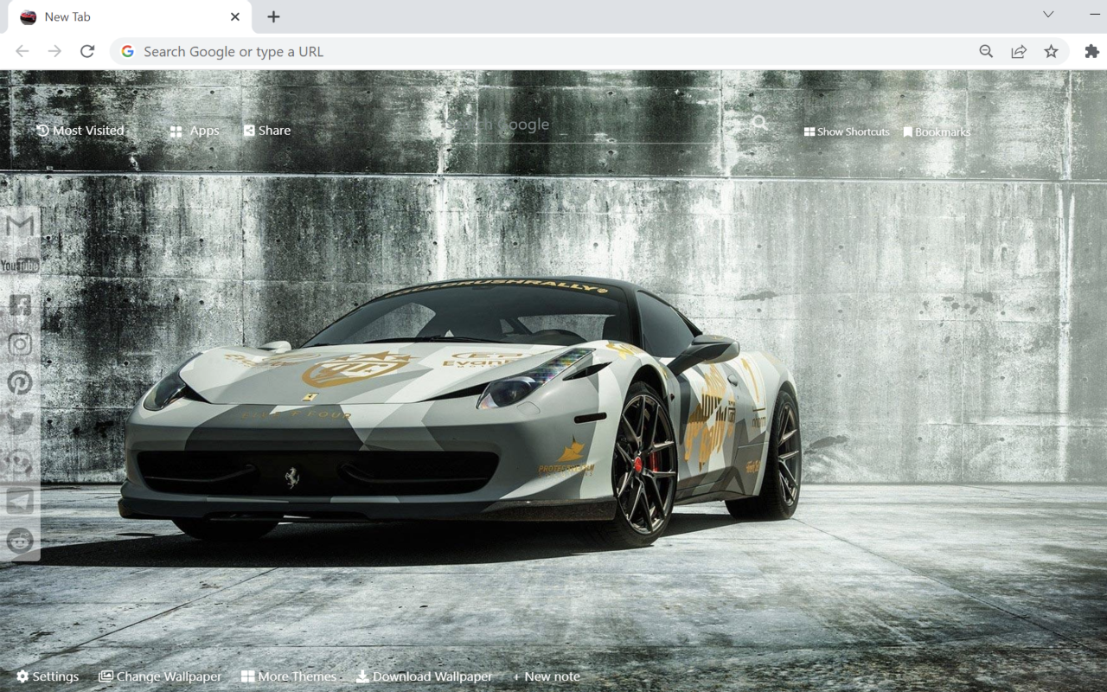The height and width of the screenshot is (692, 1107).
Task: Open the Extensions puzzle menu
Action: pyautogui.click(x=1091, y=51)
